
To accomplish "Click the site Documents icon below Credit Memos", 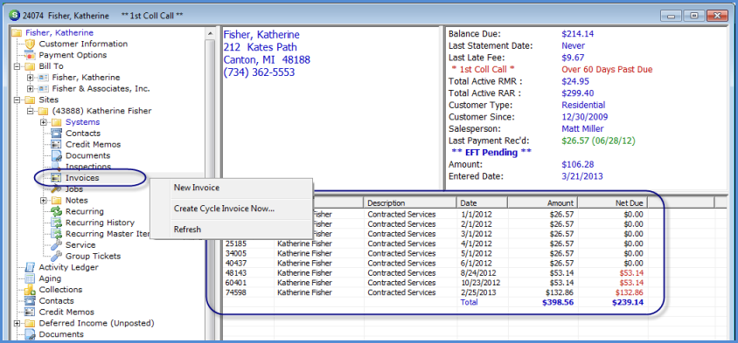I will coord(57,156).
